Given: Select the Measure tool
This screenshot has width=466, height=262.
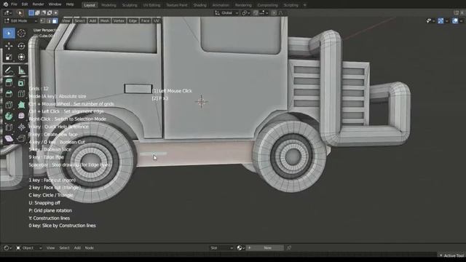Looking at the screenshot, I should click(x=21, y=71).
